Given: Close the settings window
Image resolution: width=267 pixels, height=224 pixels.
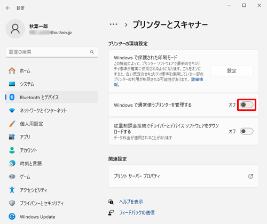Looking at the screenshot, I should 260,5.
